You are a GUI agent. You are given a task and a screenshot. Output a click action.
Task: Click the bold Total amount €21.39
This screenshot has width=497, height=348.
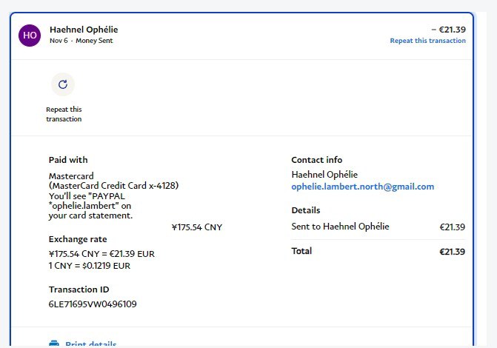tap(453, 252)
